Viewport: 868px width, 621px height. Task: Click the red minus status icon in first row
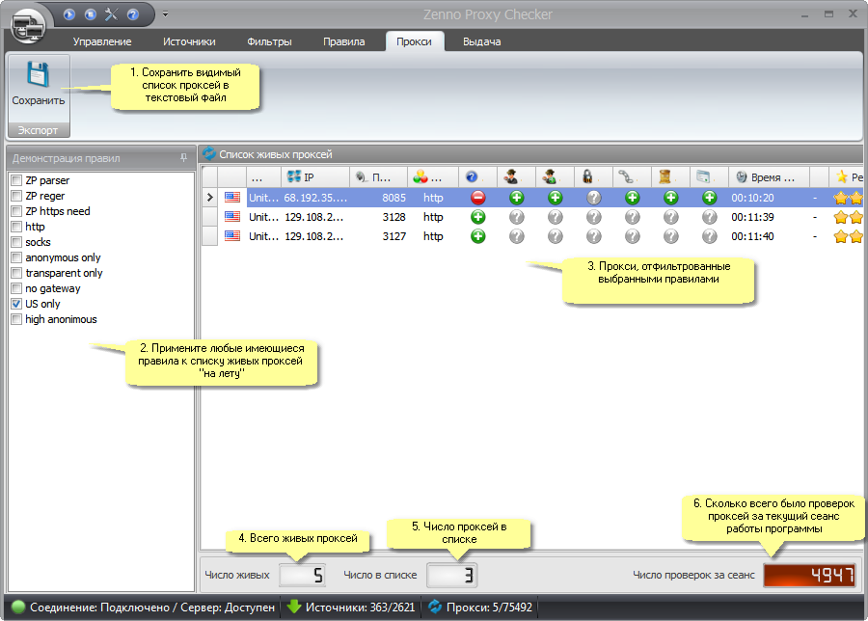[477, 198]
